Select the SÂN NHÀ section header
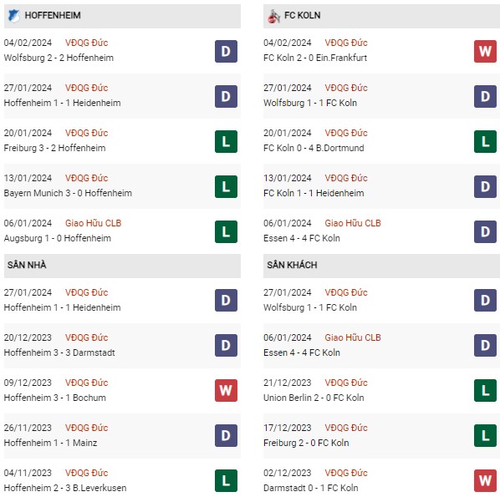Image resolution: width=500 pixels, height=497 pixels. (x=122, y=266)
